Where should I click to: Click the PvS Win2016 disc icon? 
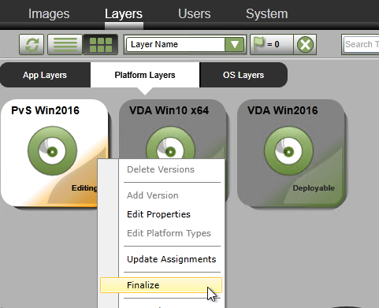click(52, 151)
